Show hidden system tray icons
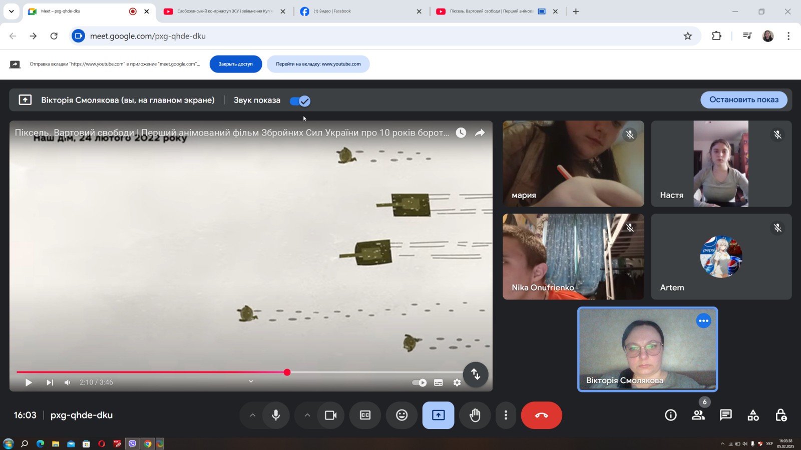The image size is (801, 450). (x=722, y=443)
